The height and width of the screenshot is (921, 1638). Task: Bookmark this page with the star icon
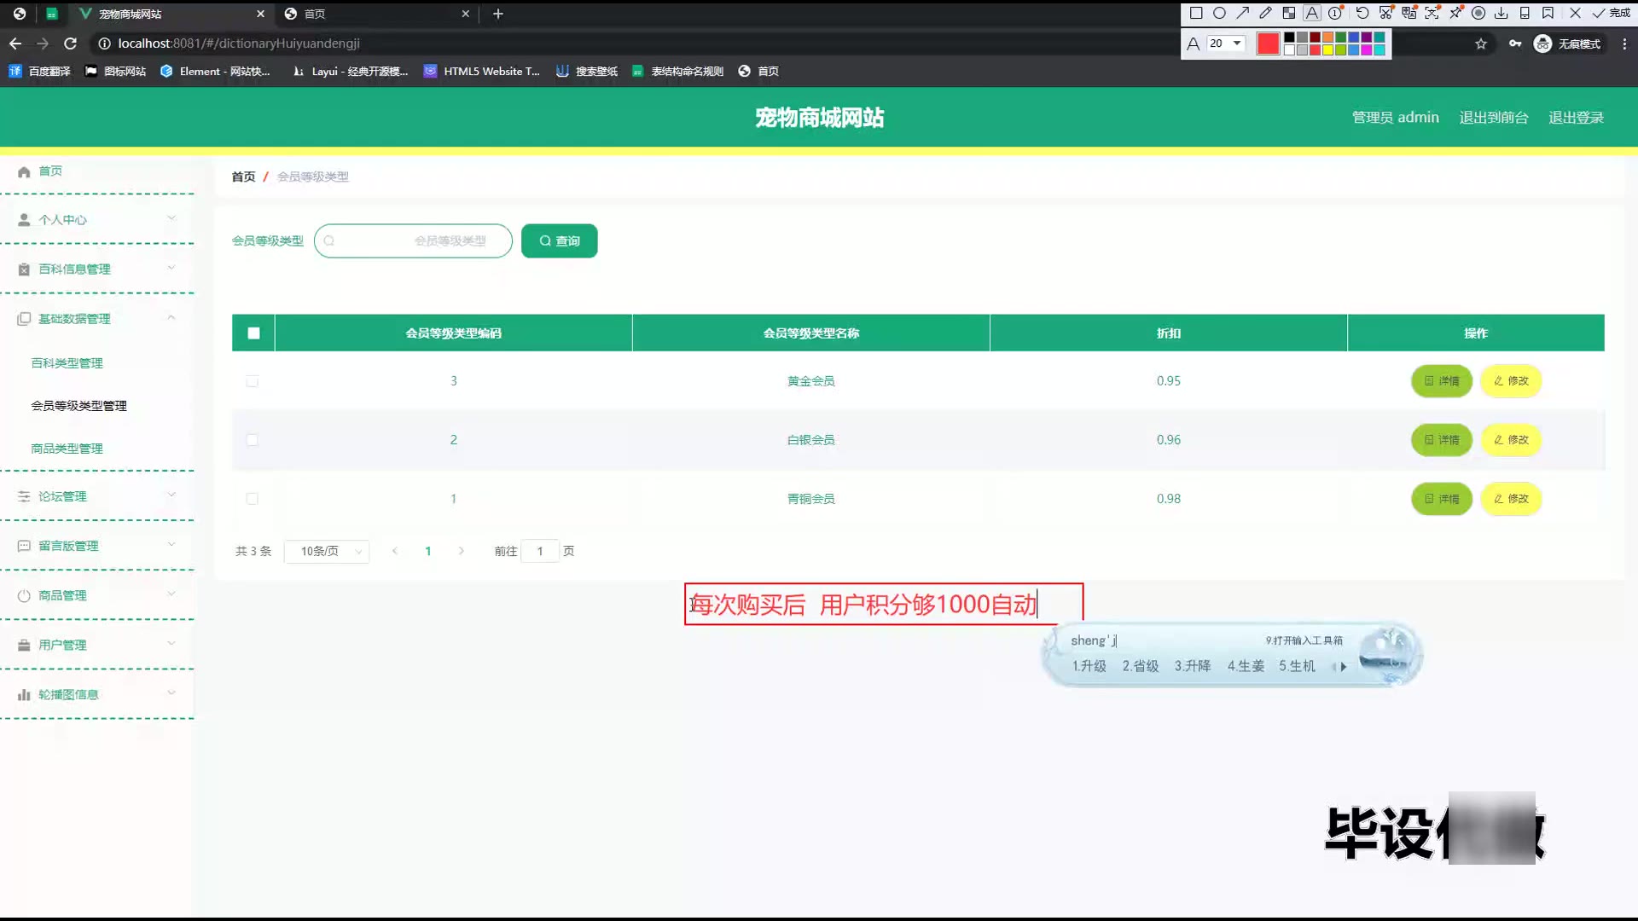click(x=1481, y=43)
